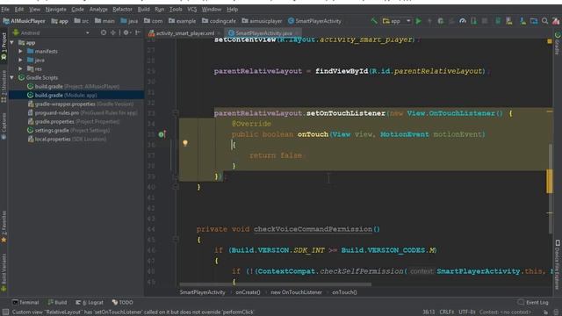Open the Favorites side tab
562x316 pixels.
[x=4, y=226]
